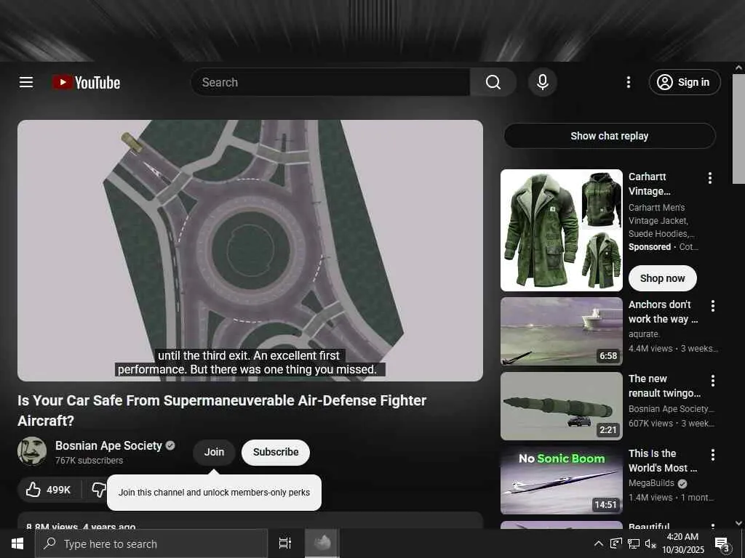This screenshot has height=558, width=745.
Task: Open taskbar clock showing 4:20 AM
Action: (x=682, y=543)
